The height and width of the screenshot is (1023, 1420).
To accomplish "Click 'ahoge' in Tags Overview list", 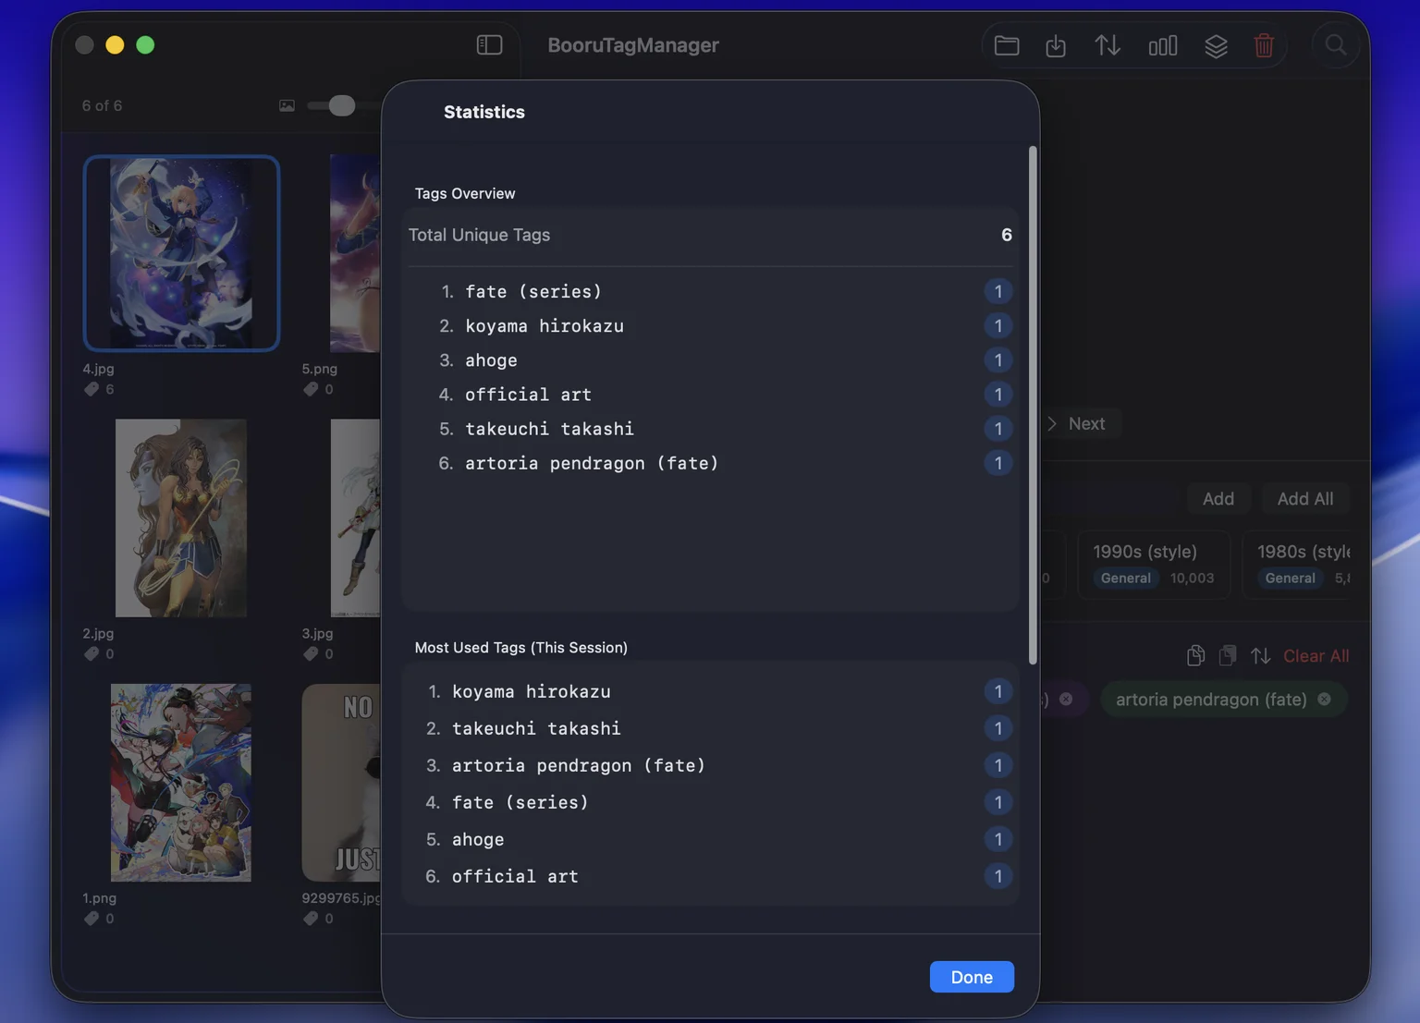I will tap(491, 360).
